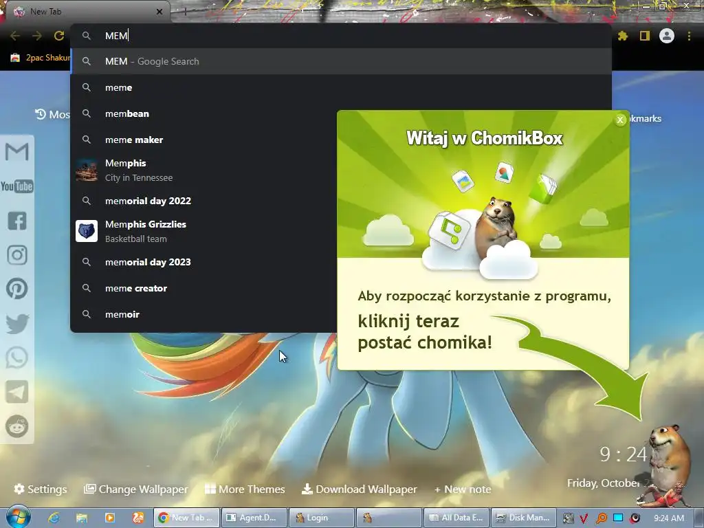Launch media player from taskbar

(x=110, y=518)
